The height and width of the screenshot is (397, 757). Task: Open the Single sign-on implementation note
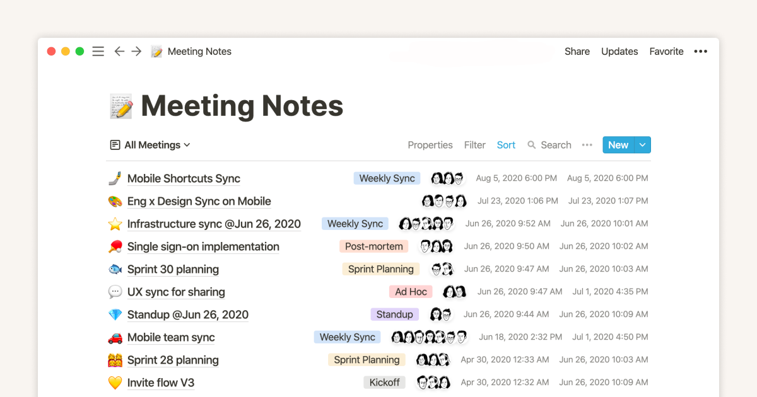[203, 246]
